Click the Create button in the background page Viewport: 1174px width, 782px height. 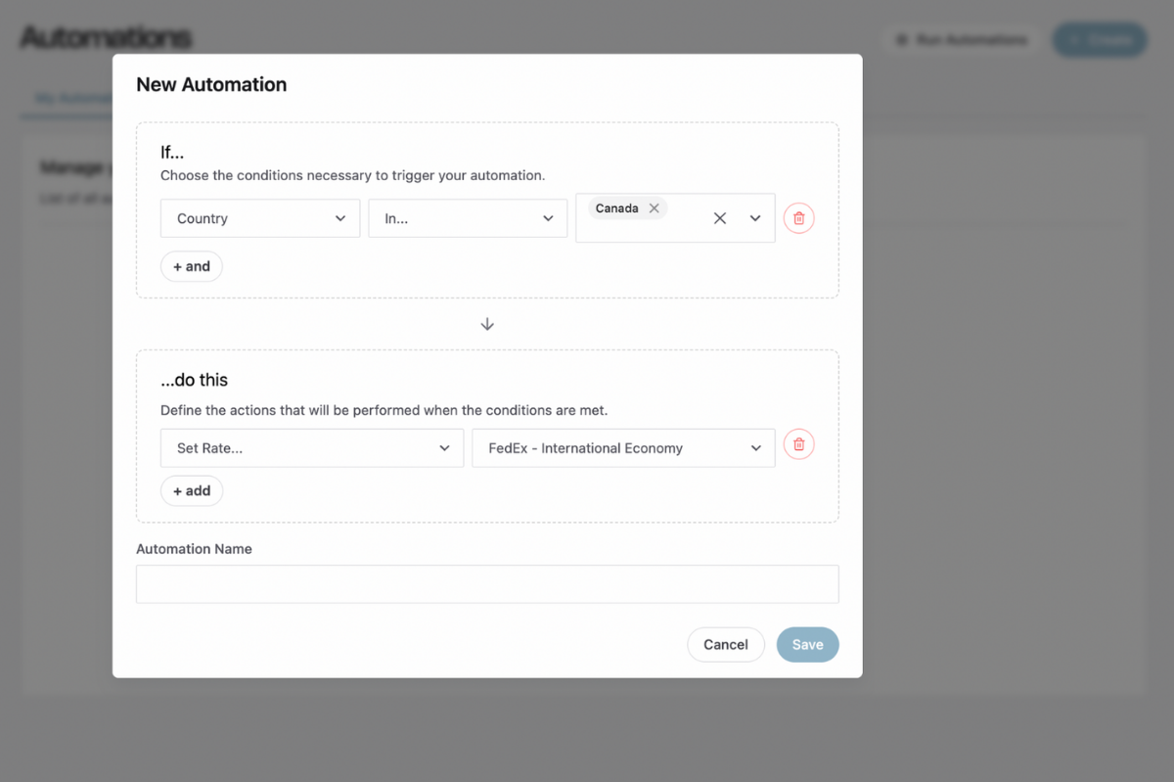tap(1100, 39)
